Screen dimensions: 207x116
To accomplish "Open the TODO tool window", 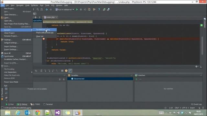I will (35, 104).
